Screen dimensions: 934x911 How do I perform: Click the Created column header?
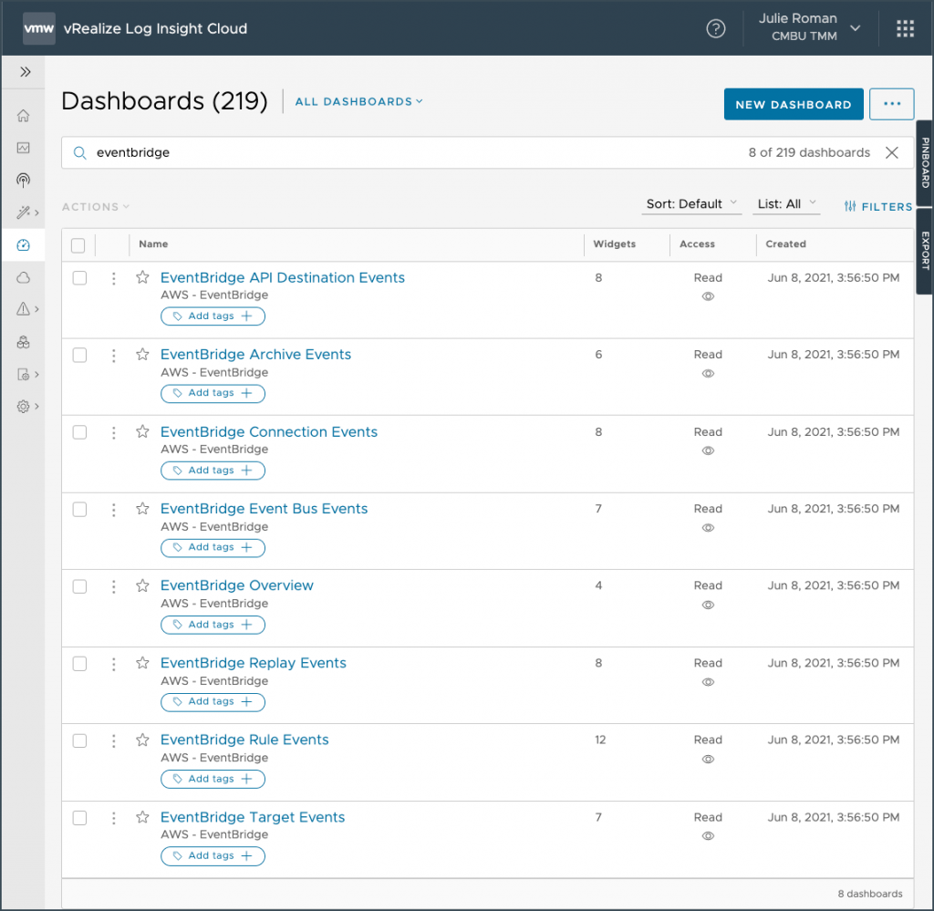785,244
